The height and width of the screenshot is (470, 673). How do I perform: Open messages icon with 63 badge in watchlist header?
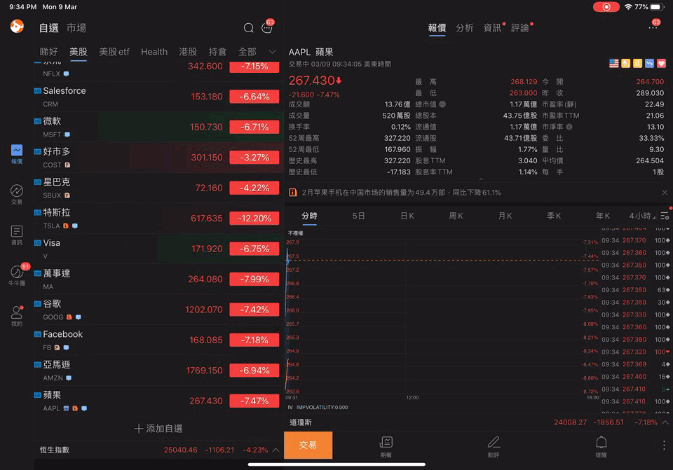click(x=267, y=27)
